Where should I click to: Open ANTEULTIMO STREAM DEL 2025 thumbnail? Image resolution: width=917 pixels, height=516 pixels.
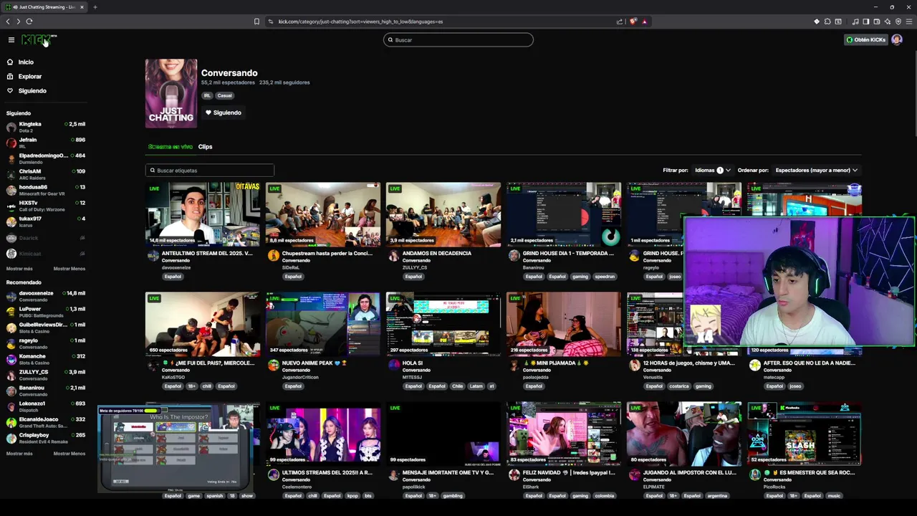pyautogui.click(x=203, y=214)
